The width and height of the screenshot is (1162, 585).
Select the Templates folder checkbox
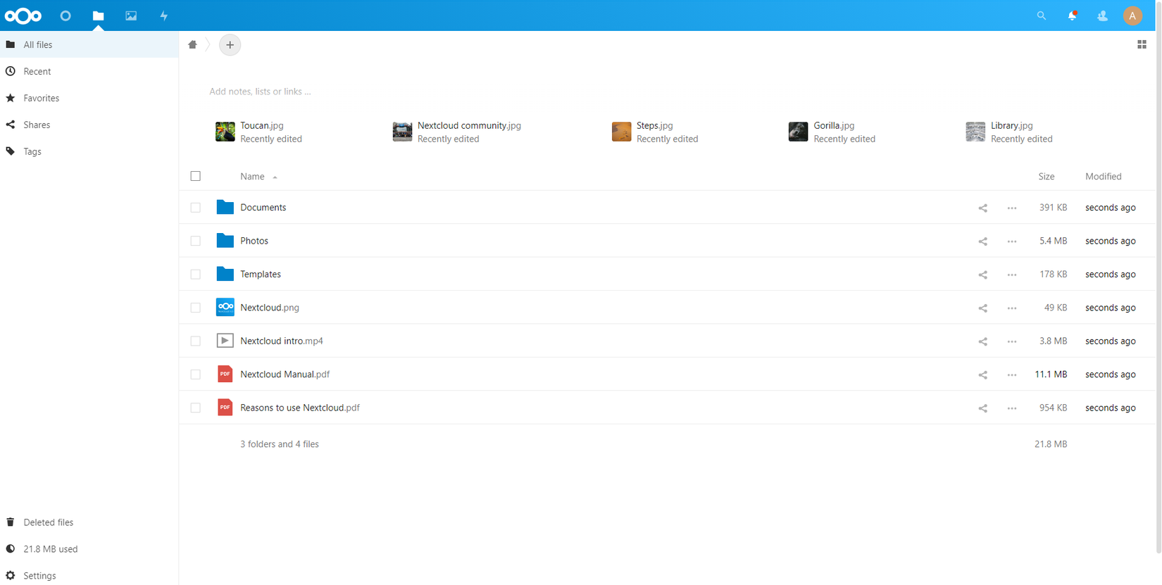(x=196, y=275)
